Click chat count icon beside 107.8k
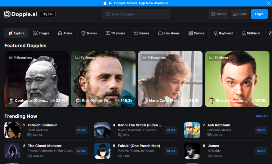The height and width of the screenshot is (164, 272). click(252, 101)
